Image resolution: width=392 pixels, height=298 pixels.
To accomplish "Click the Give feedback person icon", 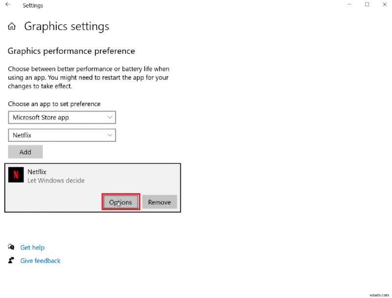I will 11,260.
